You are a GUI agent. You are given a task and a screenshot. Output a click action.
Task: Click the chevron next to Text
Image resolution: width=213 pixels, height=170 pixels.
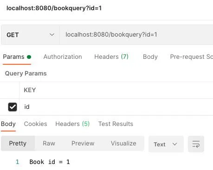(x=174, y=144)
